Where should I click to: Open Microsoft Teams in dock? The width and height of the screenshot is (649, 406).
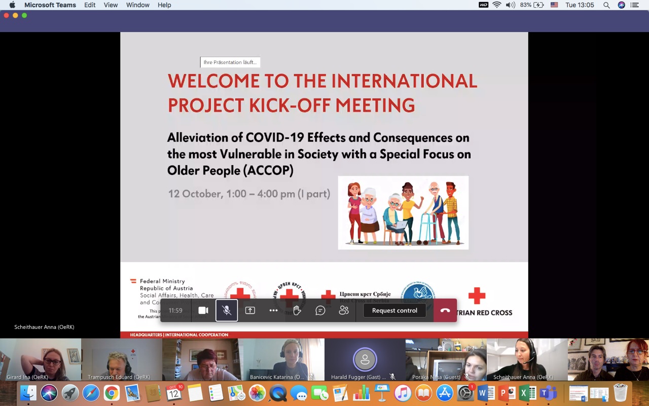click(x=548, y=393)
